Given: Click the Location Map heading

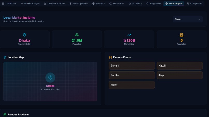Looking at the screenshot, I should 16,57.
